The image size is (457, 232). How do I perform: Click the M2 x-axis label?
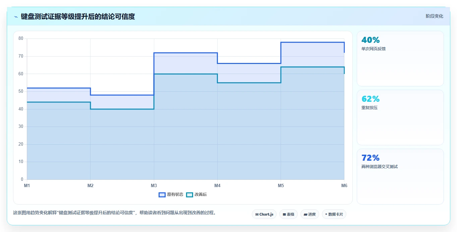(90, 185)
